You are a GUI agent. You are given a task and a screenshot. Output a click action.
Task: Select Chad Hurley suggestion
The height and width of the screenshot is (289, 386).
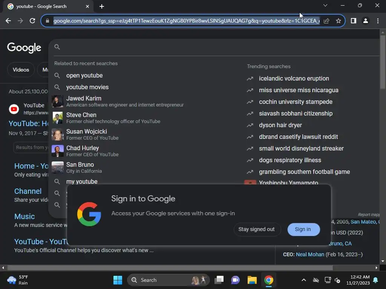145,151
